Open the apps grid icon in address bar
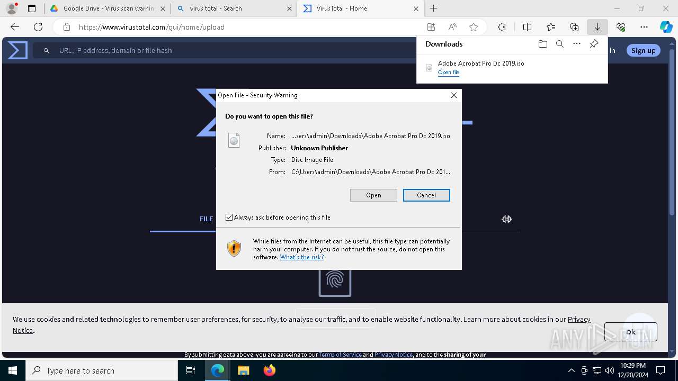This screenshot has width=678, height=381. tap(431, 27)
